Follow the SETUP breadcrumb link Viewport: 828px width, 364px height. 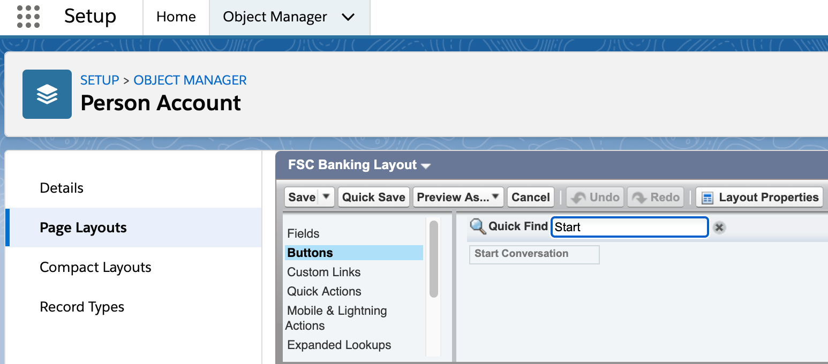[x=100, y=80]
